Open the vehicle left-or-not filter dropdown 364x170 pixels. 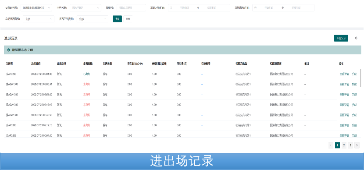click(x=39, y=19)
